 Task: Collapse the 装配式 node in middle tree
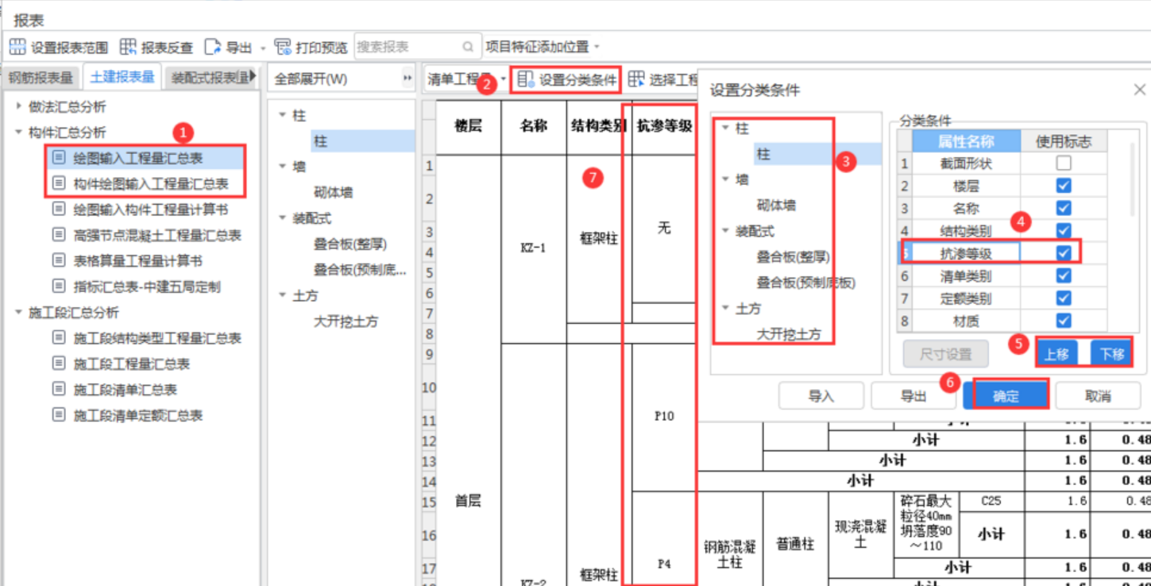tap(283, 218)
